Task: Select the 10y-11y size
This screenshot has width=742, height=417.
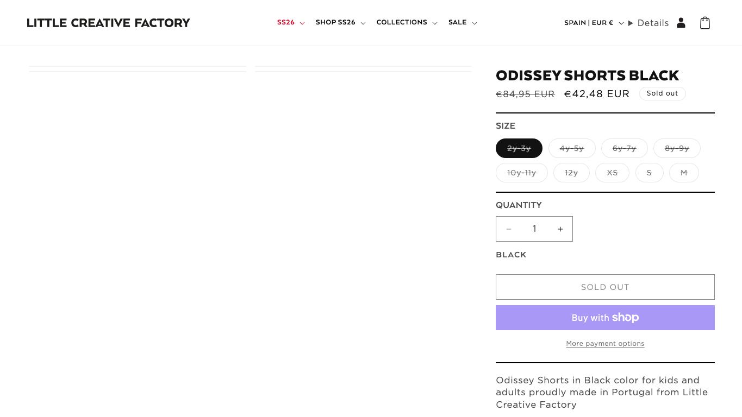Action: [x=522, y=173]
